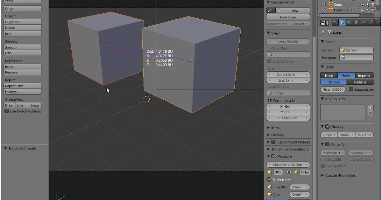
Task: Toggle render camera icon for Cube.001 in outliner
Action: pyautogui.click(x=373, y=10)
